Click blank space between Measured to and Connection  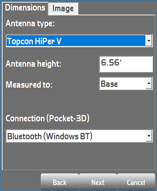pyautogui.click(x=78, y=102)
